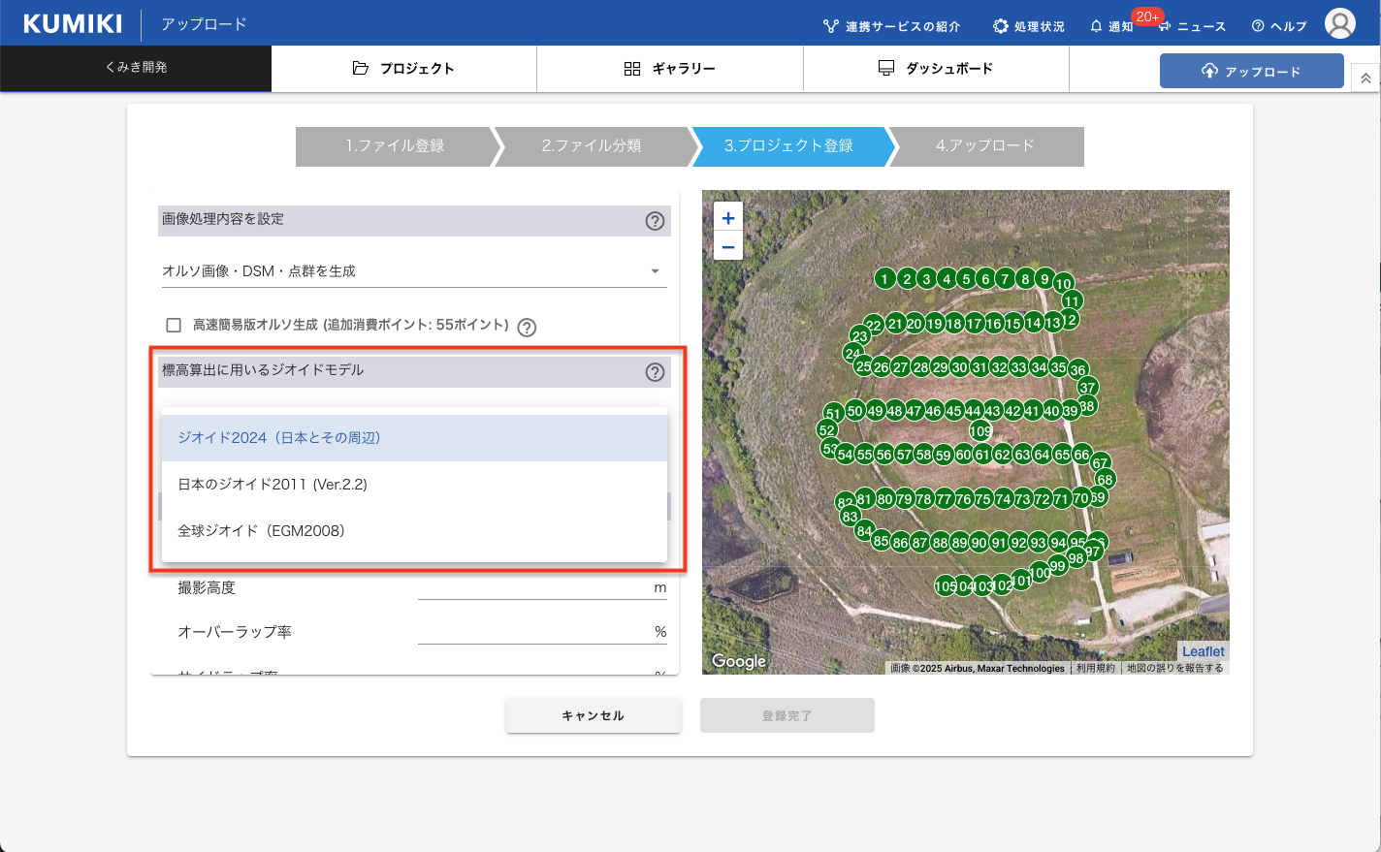
Task: Click the 登録完了 button
Action: (x=787, y=715)
